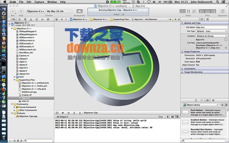The height and width of the screenshot is (143, 229).
Task: Open Spotlight search in menu bar
Action: point(218,2)
